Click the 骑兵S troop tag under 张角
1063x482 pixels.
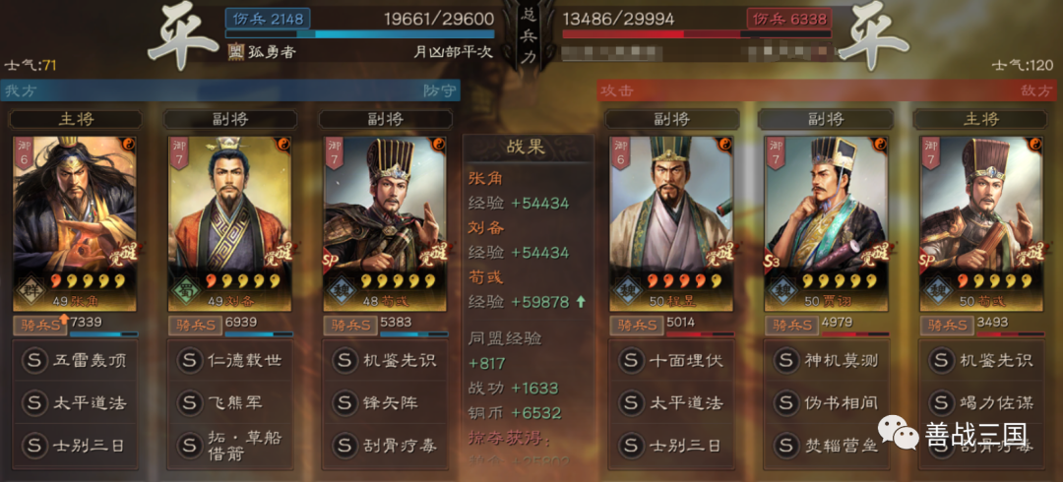[x=40, y=326]
